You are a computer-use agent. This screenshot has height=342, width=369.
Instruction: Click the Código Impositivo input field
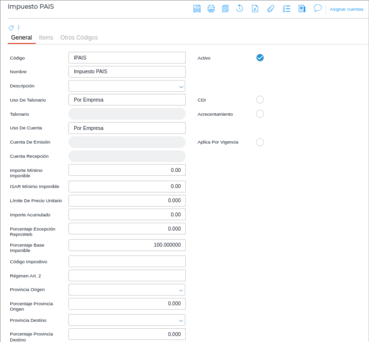coord(127,262)
